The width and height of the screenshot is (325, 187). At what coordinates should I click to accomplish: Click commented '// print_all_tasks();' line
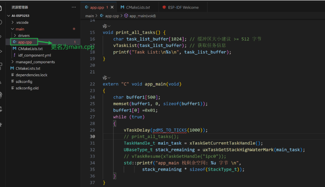coord(151,137)
